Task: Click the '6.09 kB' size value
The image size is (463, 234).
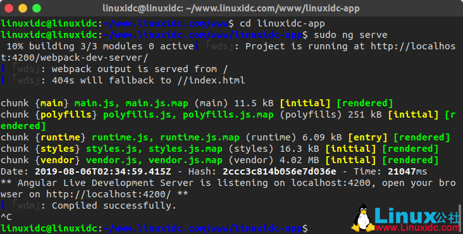Action: (x=322, y=137)
